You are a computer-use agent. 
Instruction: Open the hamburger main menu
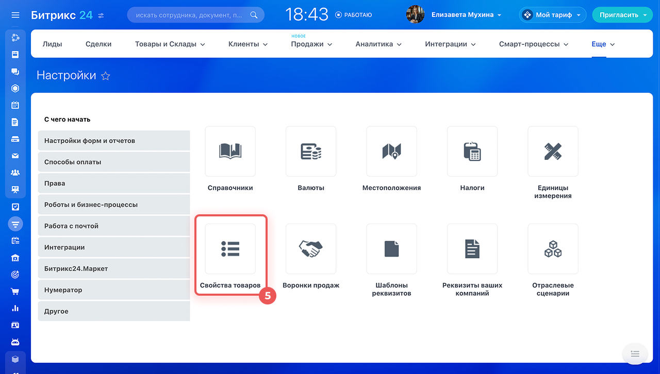coord(15,15)
